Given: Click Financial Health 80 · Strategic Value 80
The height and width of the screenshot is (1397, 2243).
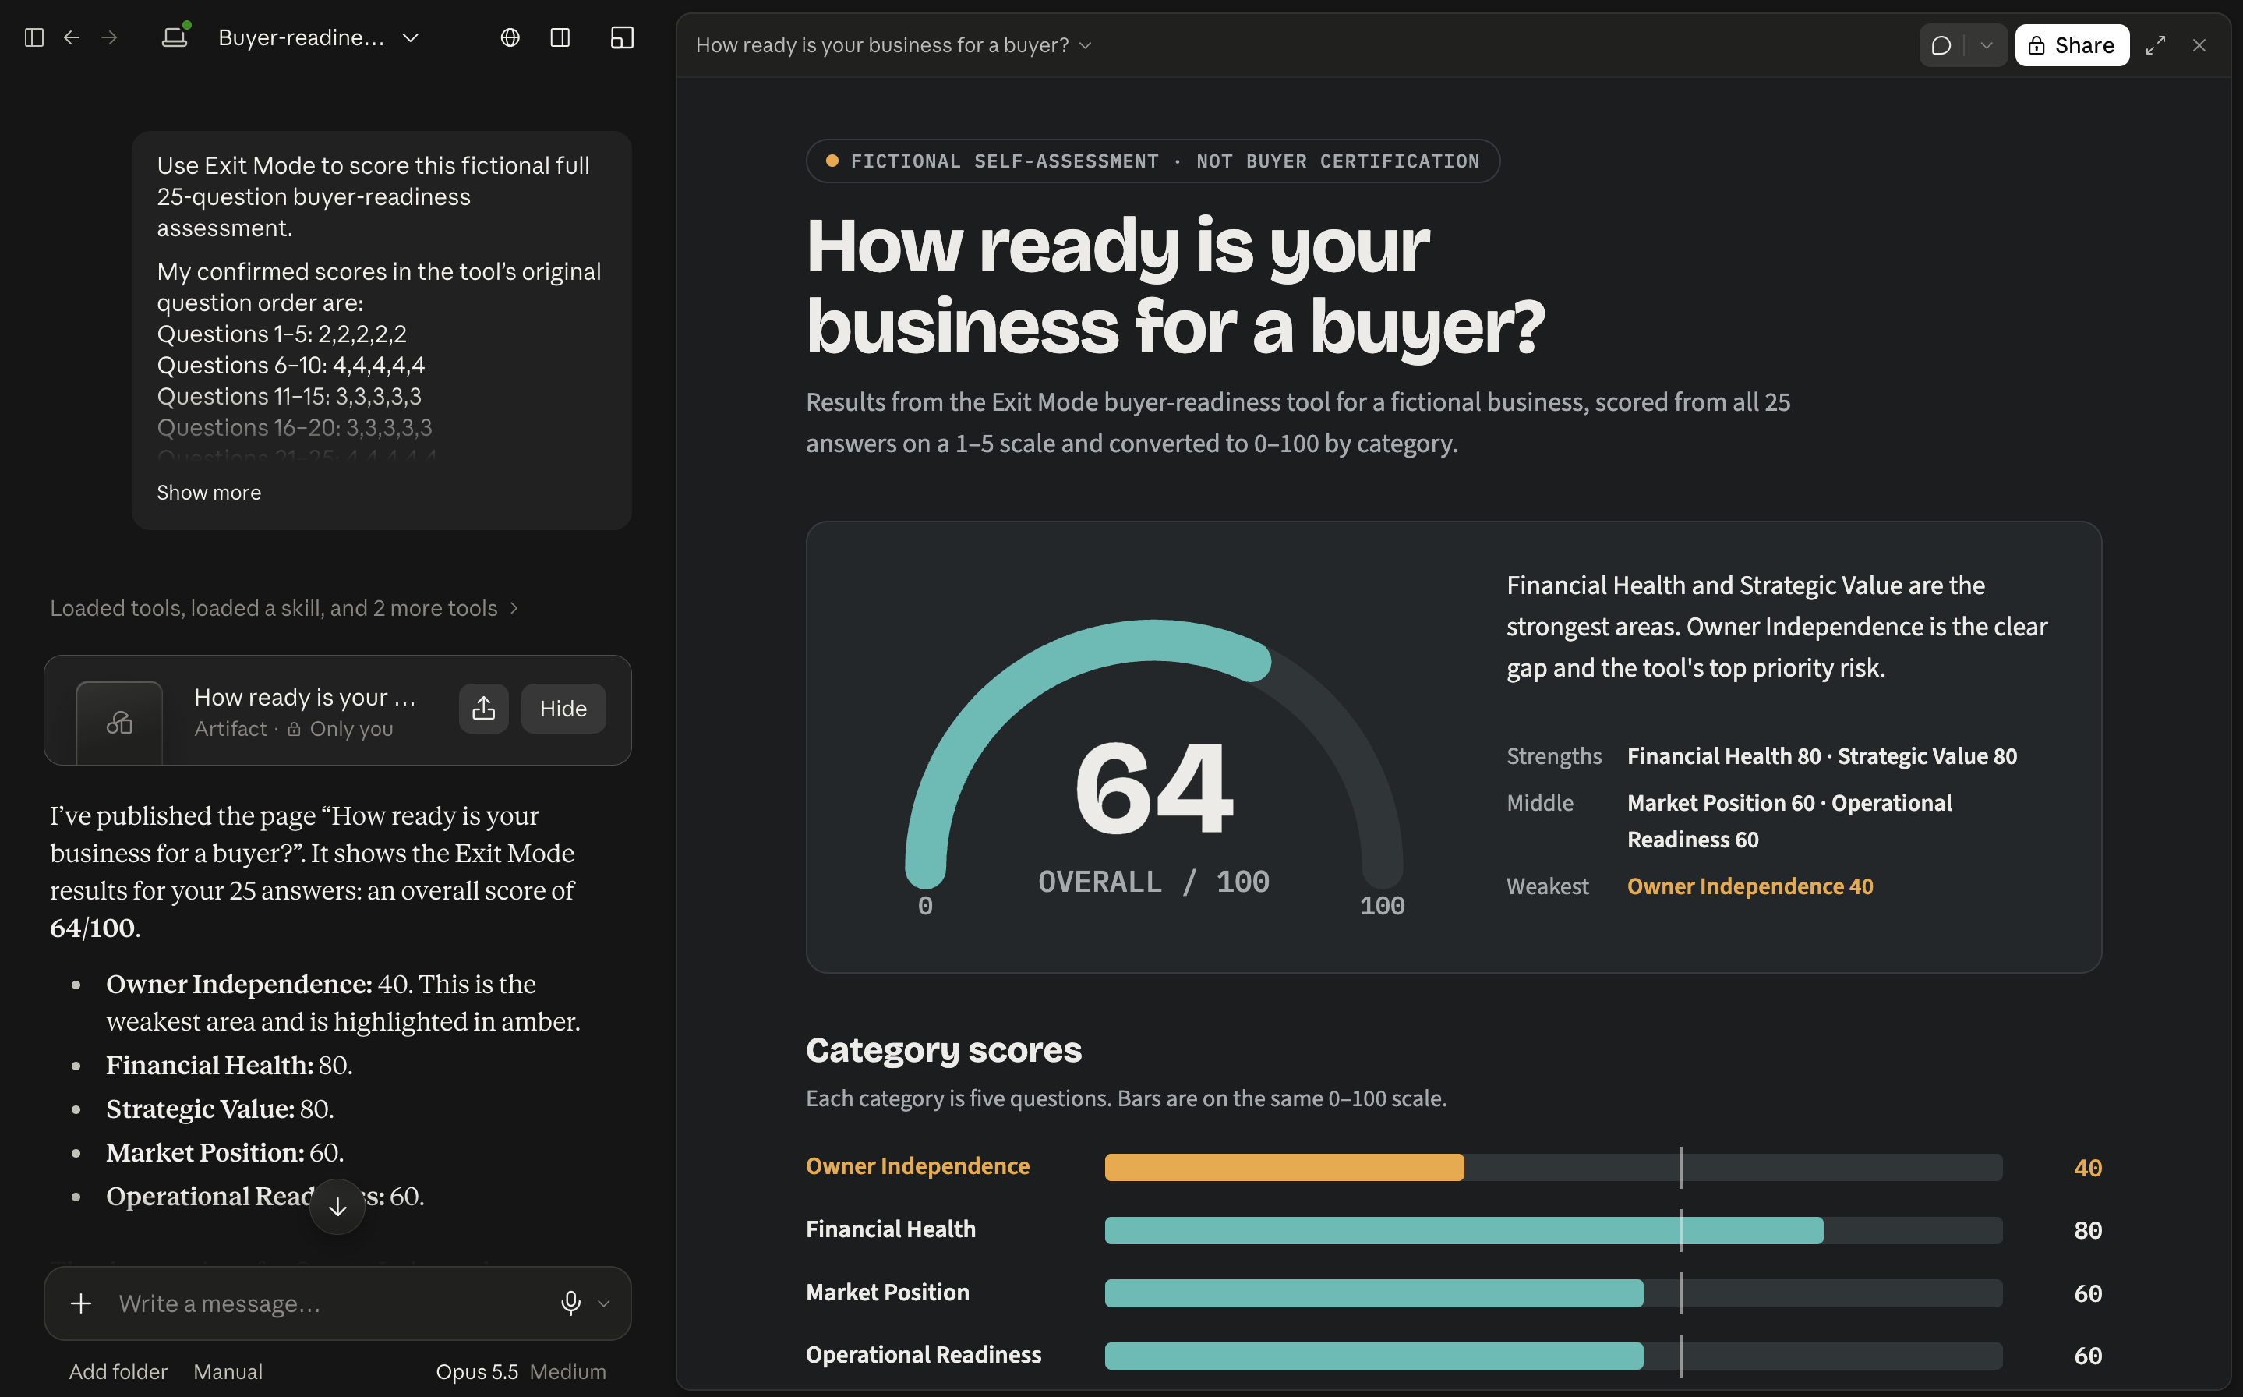Looking at the screenshot, I should (x=1822, y=755).
